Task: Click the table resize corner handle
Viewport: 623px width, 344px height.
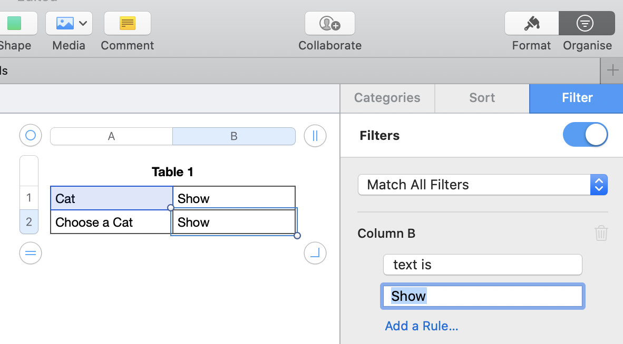Action: [315, 254]
